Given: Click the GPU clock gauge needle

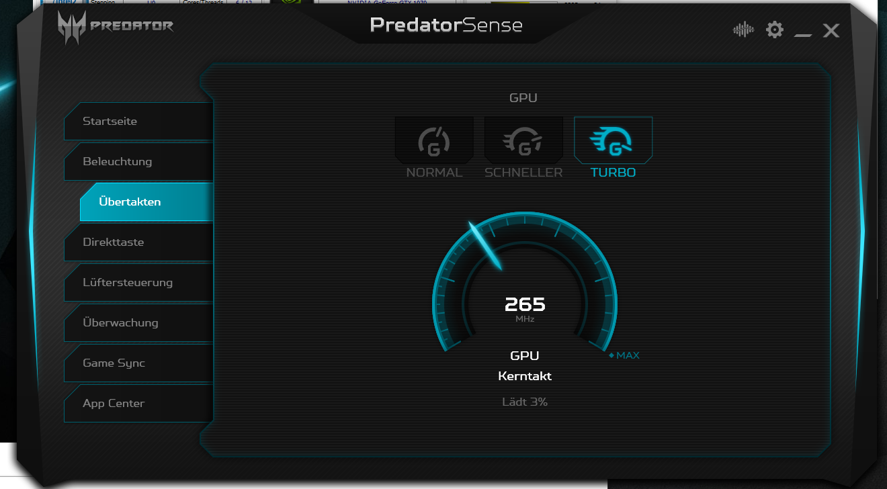Looking at the screenshot, I should pyautogui.click(x=485, y=245).
